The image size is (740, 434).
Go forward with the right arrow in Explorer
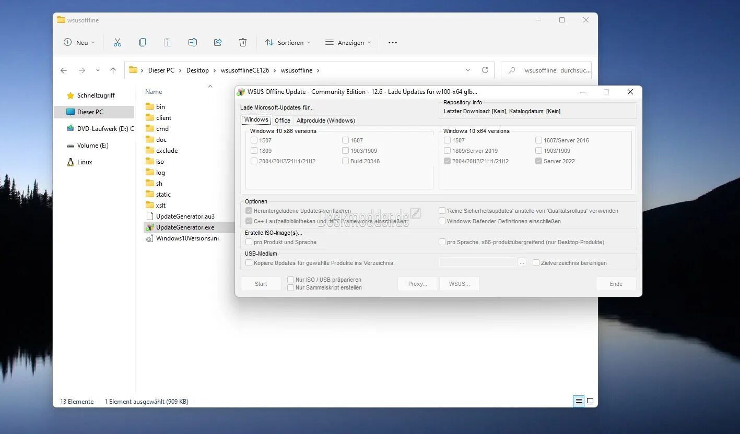(82, 70)
